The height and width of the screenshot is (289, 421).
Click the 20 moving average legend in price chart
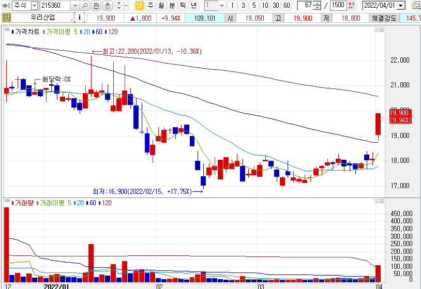[x=85, y=32]
